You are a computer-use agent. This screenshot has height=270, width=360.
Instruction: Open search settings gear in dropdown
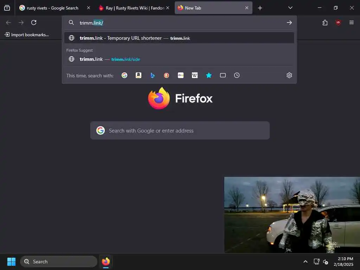pos(289,75)
